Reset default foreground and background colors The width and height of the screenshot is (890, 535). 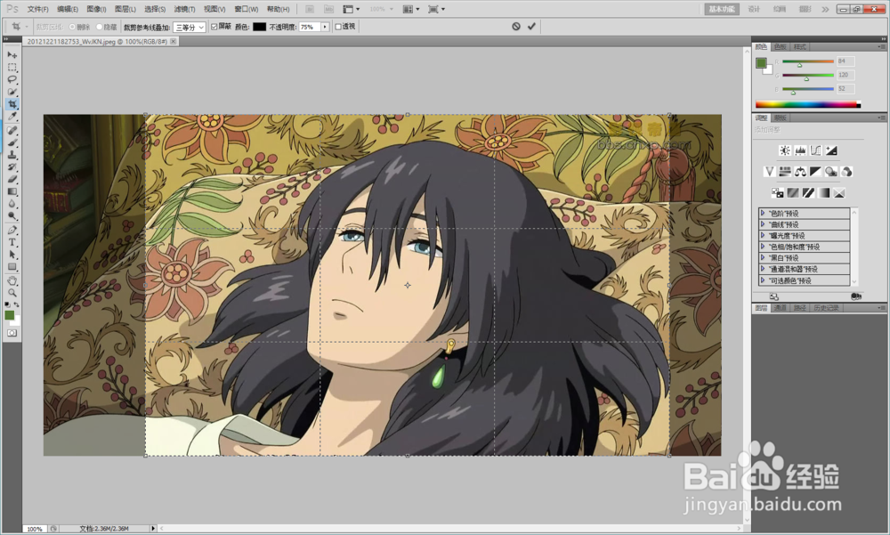[7, 305]
